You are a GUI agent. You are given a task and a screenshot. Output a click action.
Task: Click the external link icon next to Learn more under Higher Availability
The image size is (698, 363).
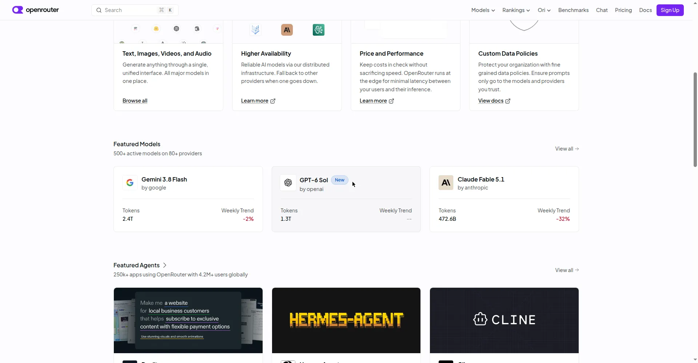click(x=273, y=101)
